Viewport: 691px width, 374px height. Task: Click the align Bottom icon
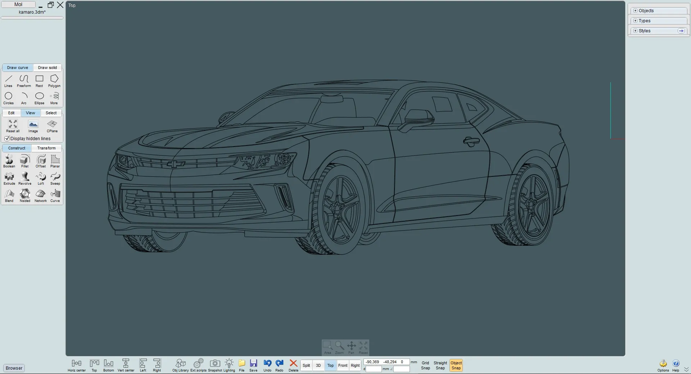click(109, 365)
